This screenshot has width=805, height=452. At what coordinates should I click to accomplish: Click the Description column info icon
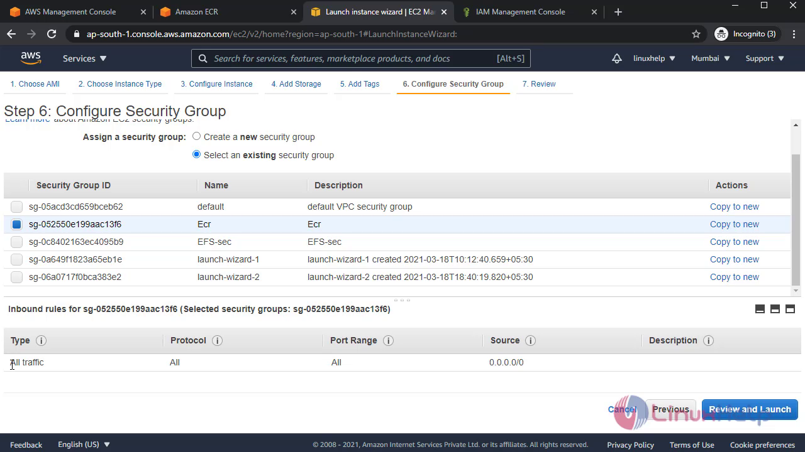708,340
